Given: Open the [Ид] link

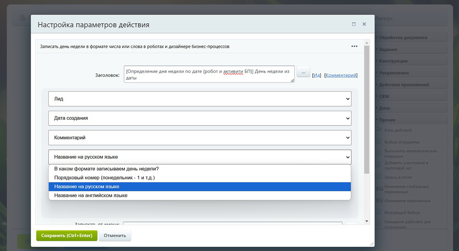Looking at the screenshot, I should pyautogui.click(x=317, y=75).
